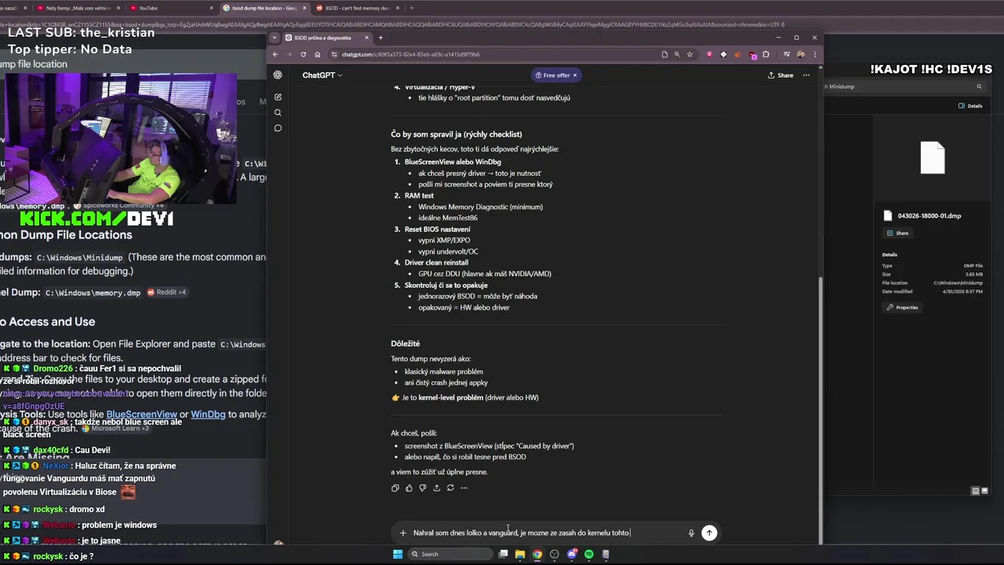Give the response a thumbs up
Viewport: 1004px width, 565px height.
(x=409, y=488)
